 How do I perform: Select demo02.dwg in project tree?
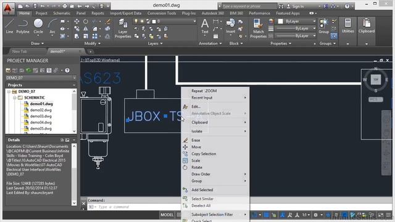click(x=41, y=110)
